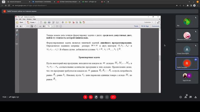Show Page Thumbnails navigation panel
The height and width of the screenshot is (112, 200).
tap(17, 30)
